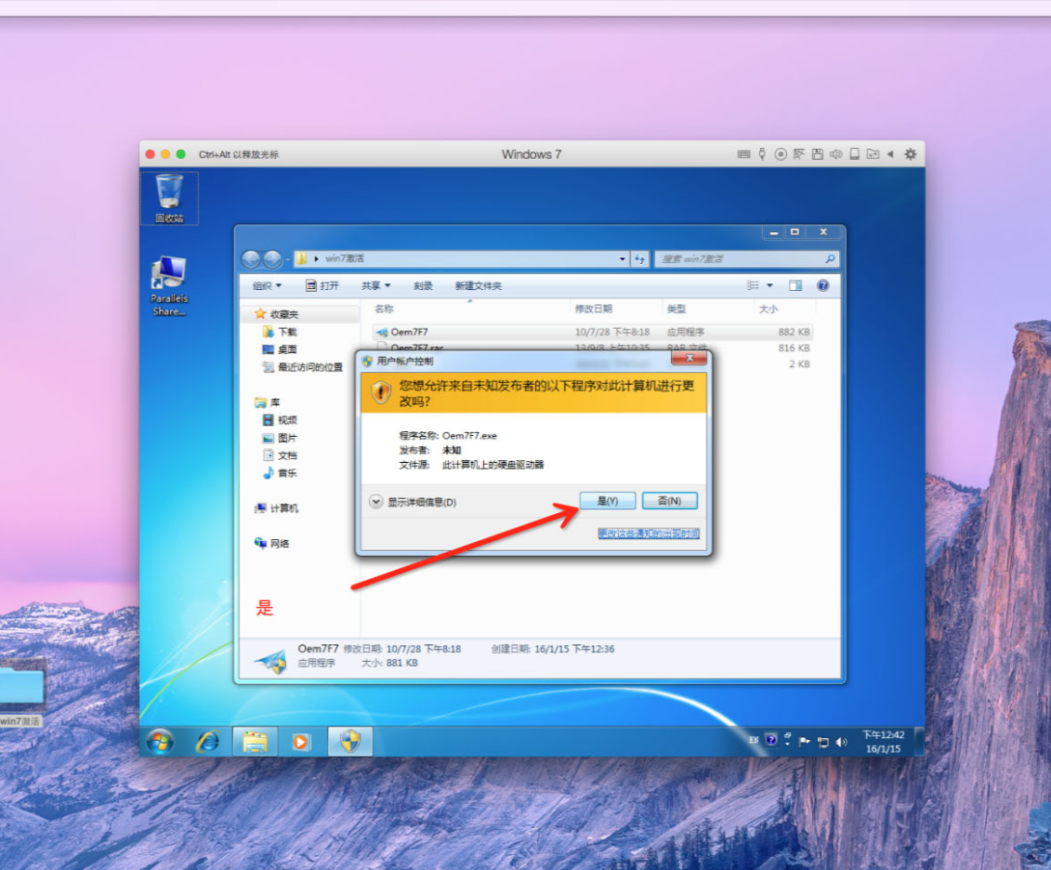This screenshot has width=1051, height=870.
Task: Select 网络 (Network) in the sidebar
Action: point(271,544)
